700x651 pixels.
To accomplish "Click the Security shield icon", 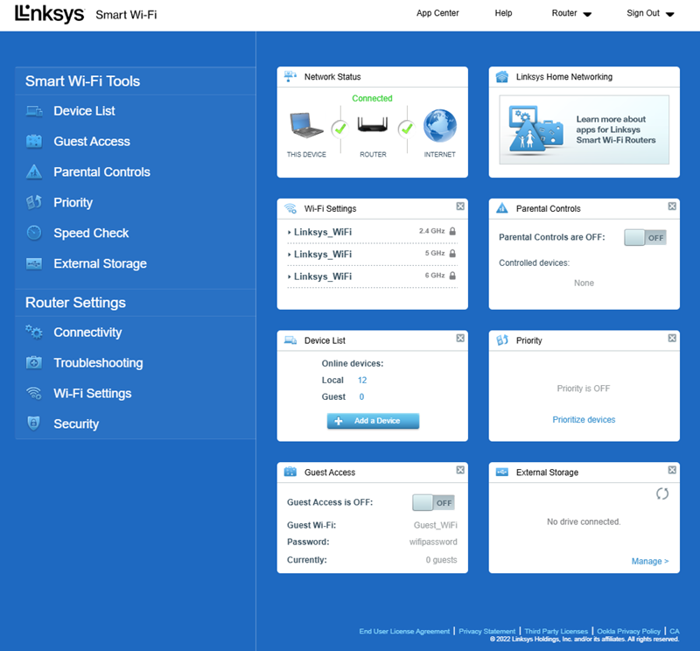I will 34,423.
